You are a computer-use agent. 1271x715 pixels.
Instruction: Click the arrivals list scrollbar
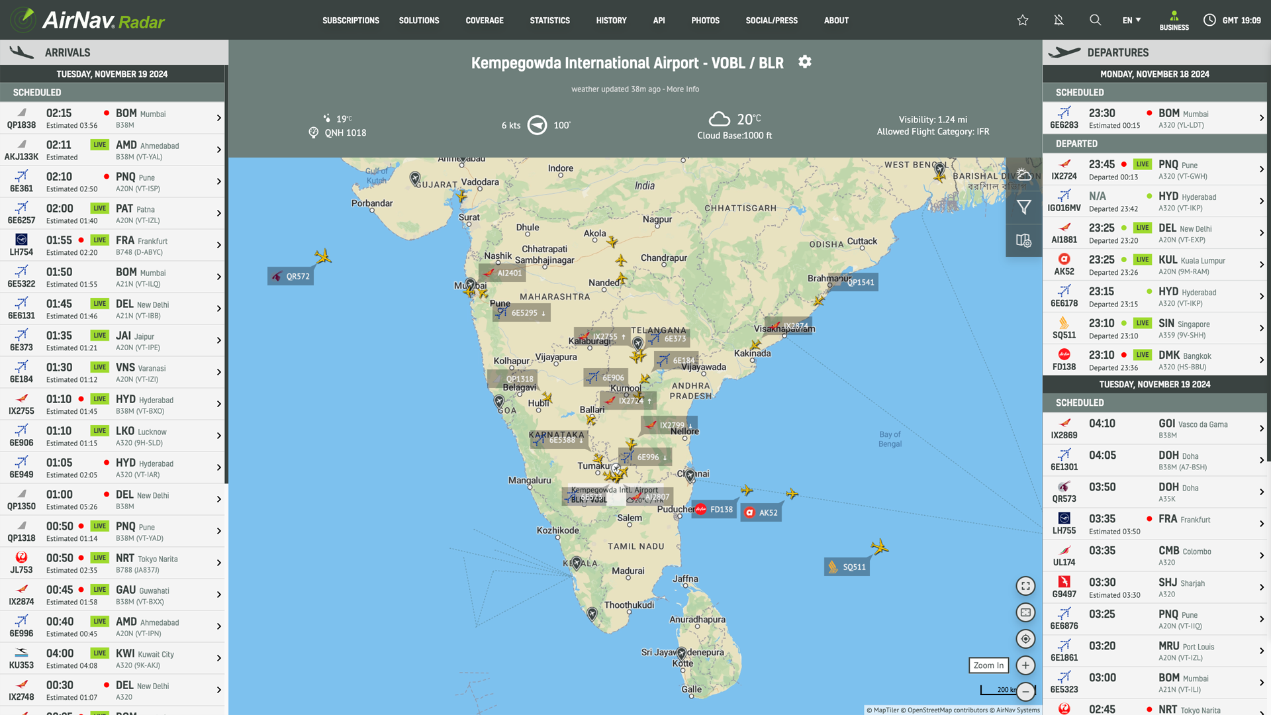point(226,275)
